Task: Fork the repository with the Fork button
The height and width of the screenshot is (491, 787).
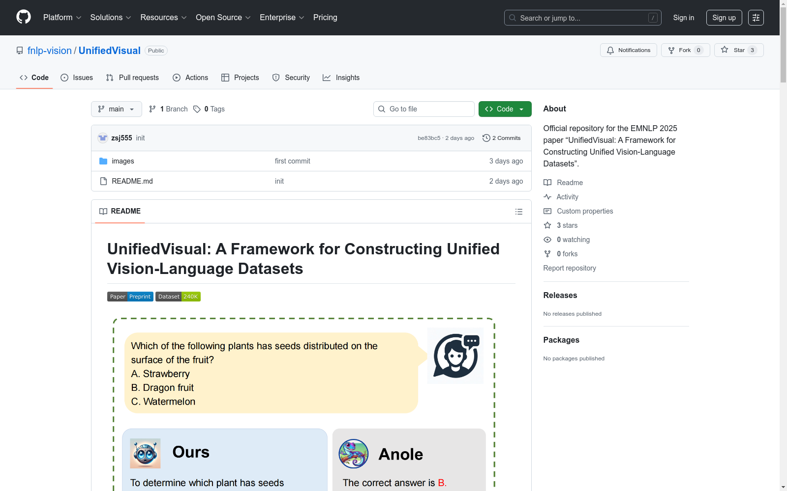Action: [x=686, y=50]
